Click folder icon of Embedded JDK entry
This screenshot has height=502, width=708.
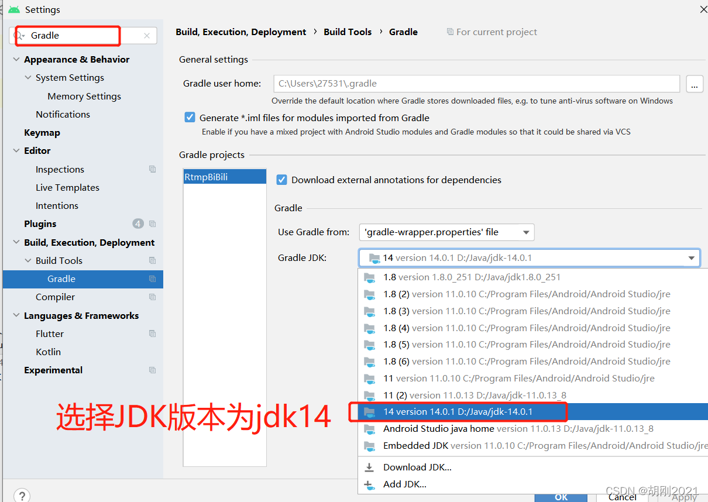pos(369,446)
